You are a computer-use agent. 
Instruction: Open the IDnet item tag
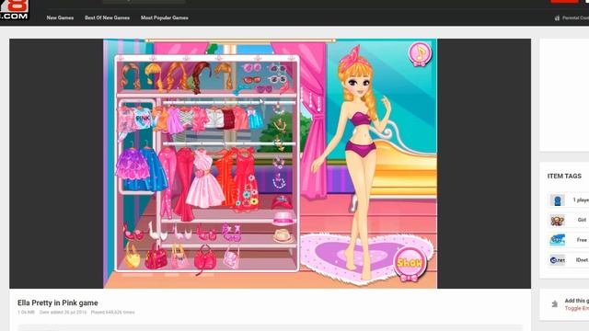(x=569, y=259)
